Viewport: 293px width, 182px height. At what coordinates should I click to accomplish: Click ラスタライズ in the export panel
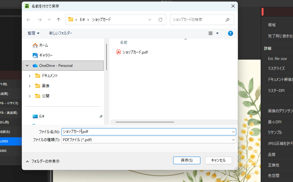tap(276, 68)
